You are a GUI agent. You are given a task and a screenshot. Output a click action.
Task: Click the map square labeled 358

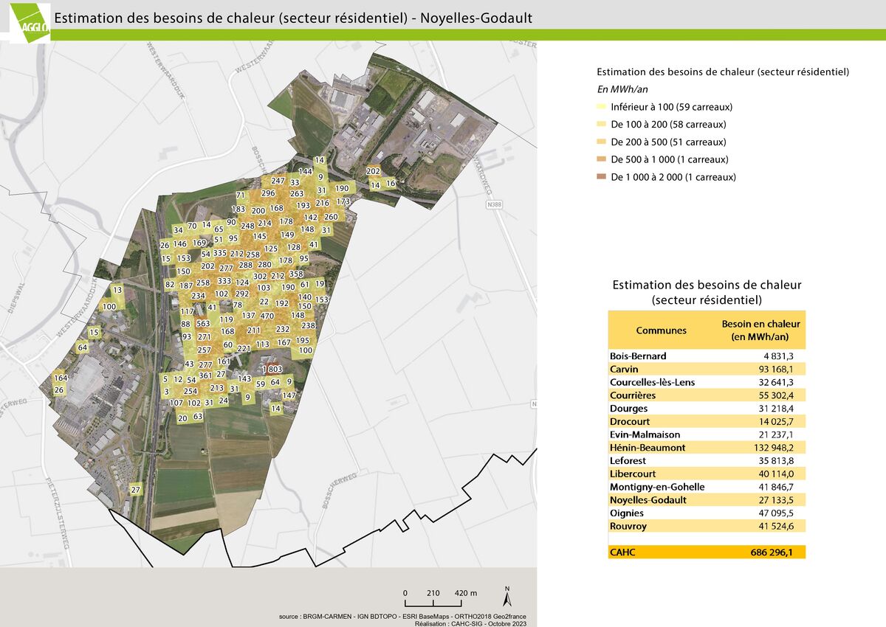pos(296,274)
